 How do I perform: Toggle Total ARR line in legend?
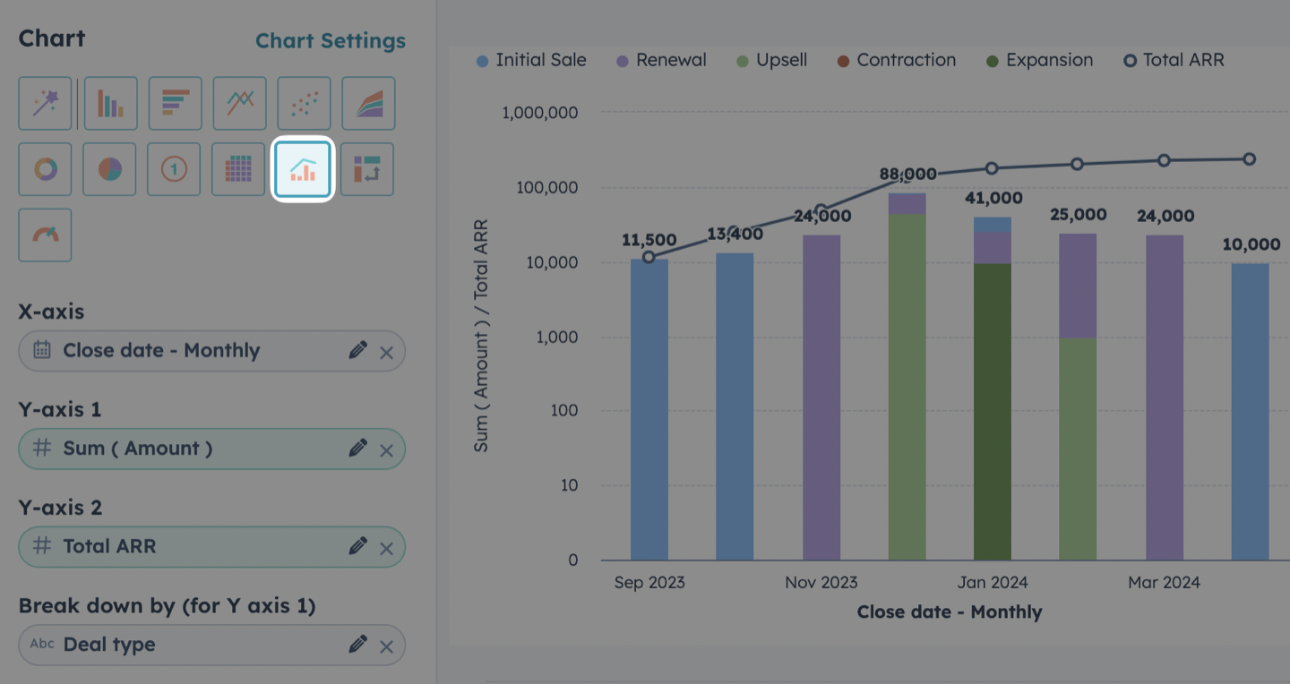click(x=1174, y=60)
